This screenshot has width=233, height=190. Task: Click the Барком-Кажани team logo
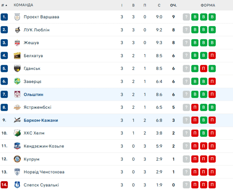[x=17, y=120]
